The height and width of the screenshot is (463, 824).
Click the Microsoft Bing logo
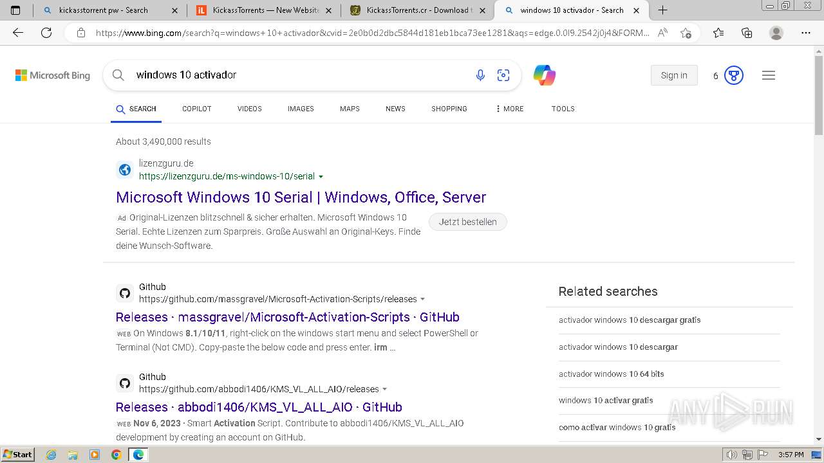pos(53,75)
